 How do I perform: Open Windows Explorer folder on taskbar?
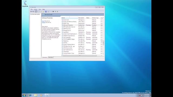point(36,95)
